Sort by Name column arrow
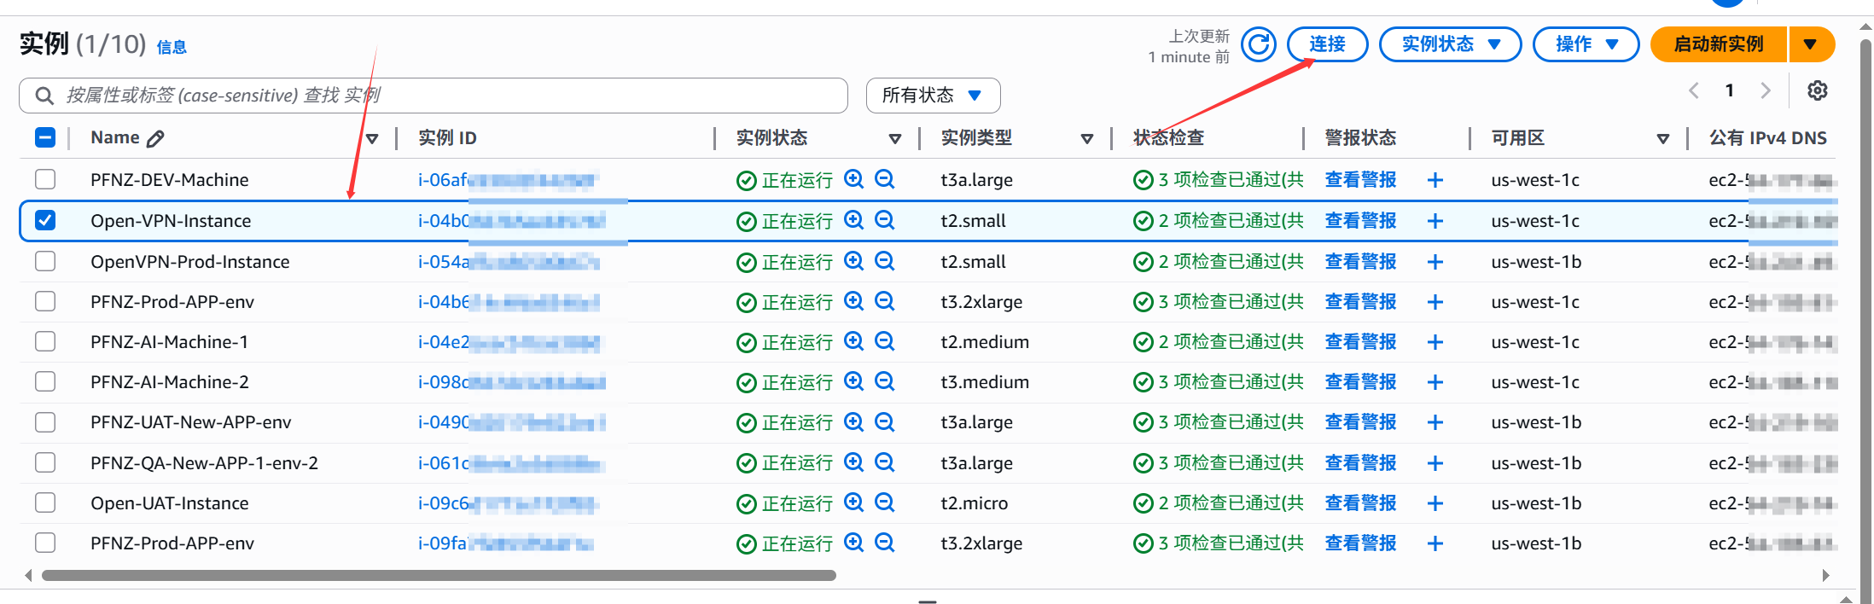 372,138
